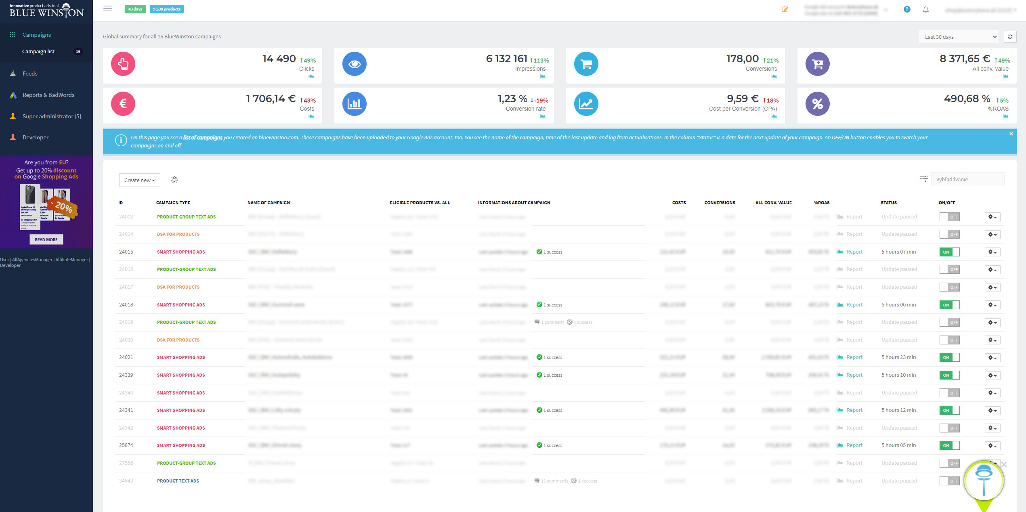Open the chart icon under Clicks
The image size is (1026, 512).
point(311,76)
